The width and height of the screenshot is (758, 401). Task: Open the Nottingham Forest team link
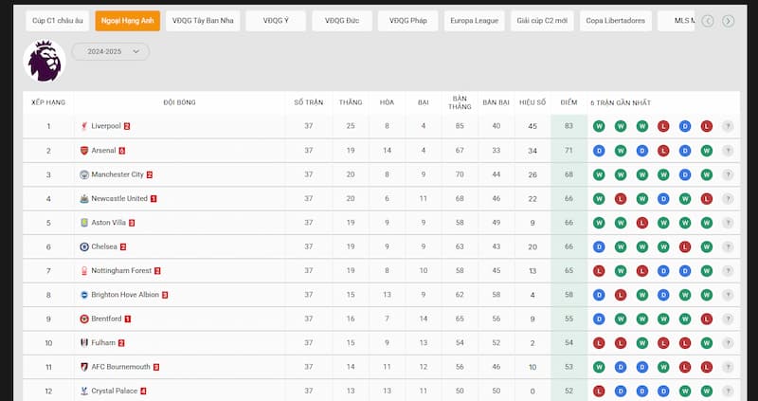click(x=121, y=270)
